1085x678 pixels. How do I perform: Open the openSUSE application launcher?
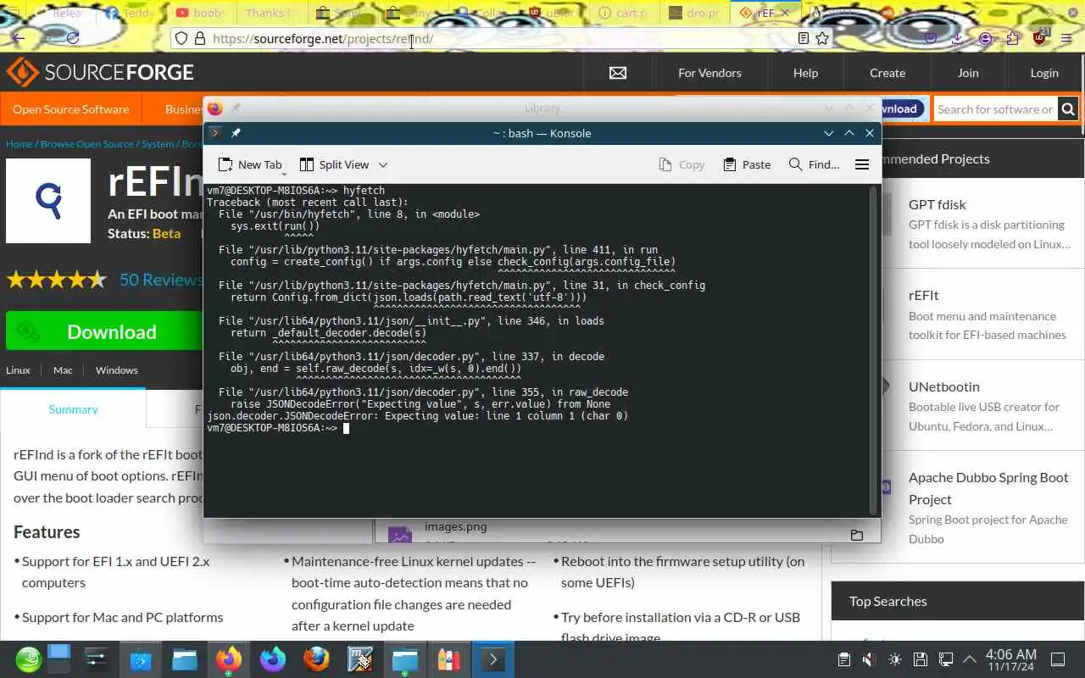(28, 659)
